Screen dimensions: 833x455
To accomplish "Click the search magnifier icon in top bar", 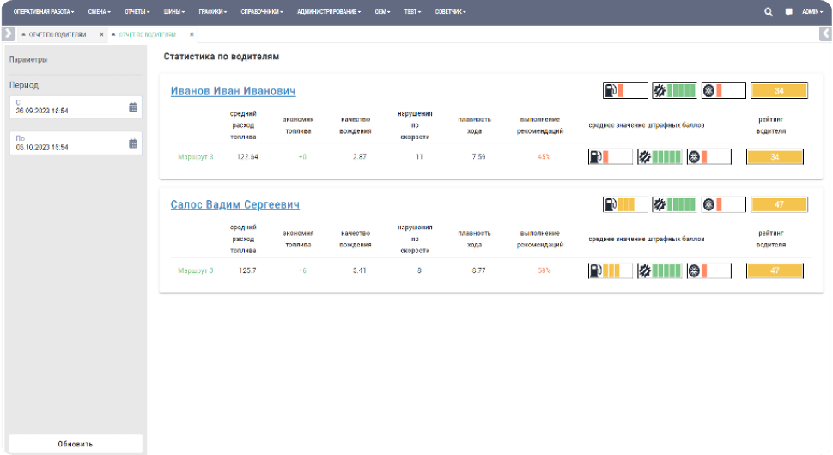I will 769,13.
